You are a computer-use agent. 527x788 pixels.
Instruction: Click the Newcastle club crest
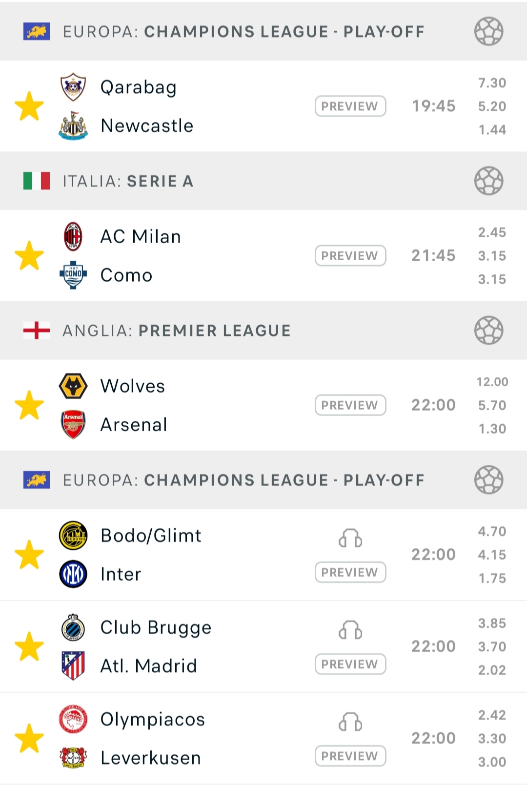pyautogui.click(x=73, y=125)
